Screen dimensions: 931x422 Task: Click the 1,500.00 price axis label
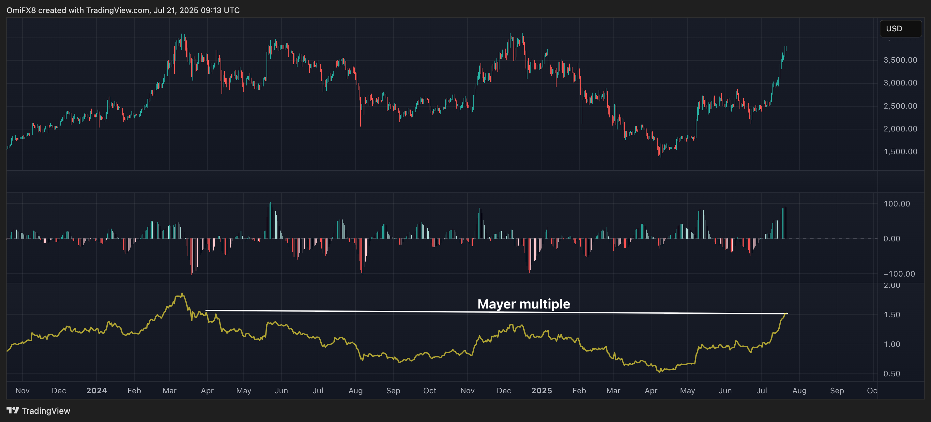coord(900,152)
